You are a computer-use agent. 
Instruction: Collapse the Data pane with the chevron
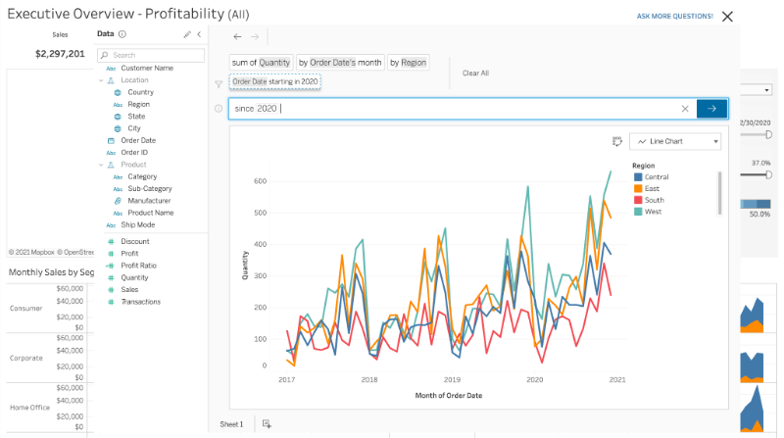(x=199, y=34)
